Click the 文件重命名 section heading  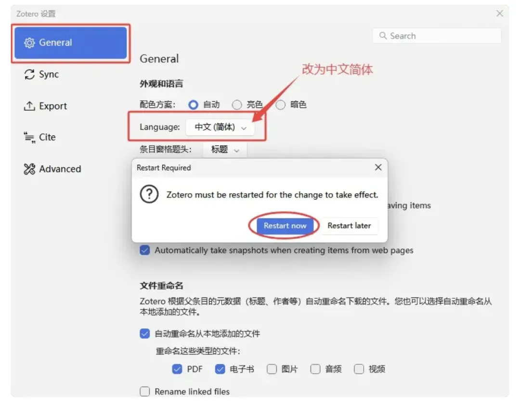[161, 286]
